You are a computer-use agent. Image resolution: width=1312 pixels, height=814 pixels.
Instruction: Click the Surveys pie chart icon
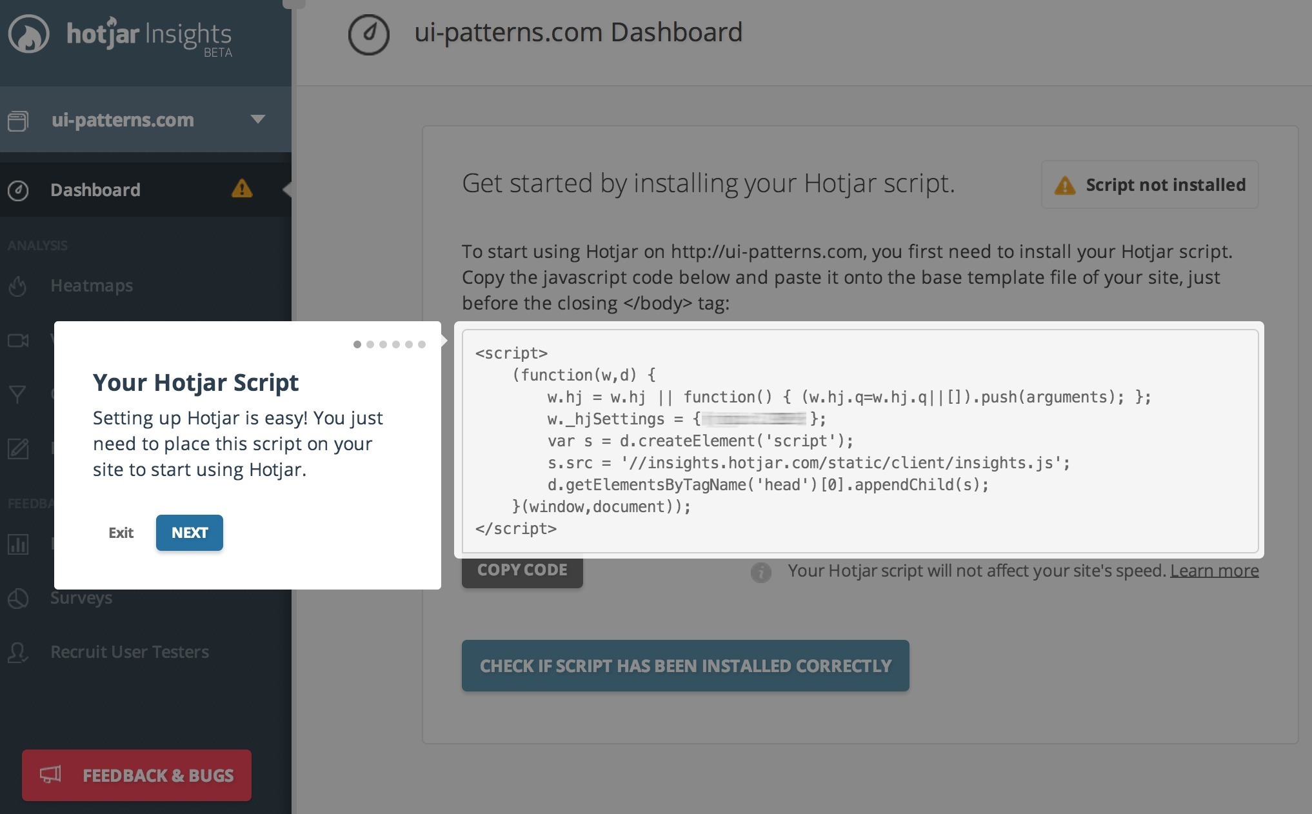[18, 598]
